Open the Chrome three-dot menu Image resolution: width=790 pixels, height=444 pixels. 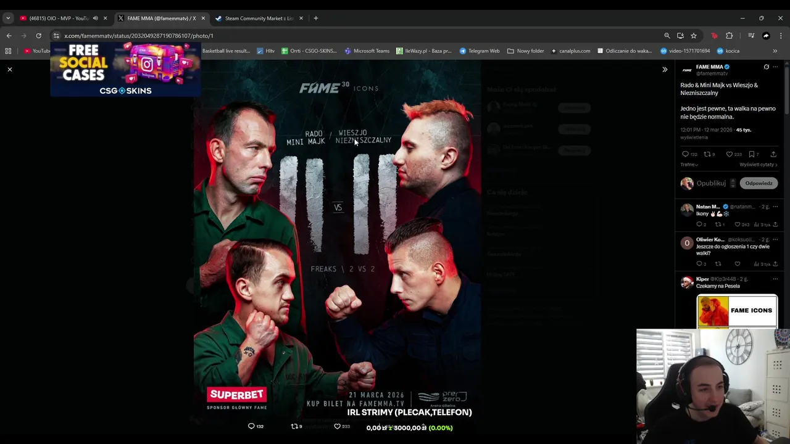pos(781,36)
